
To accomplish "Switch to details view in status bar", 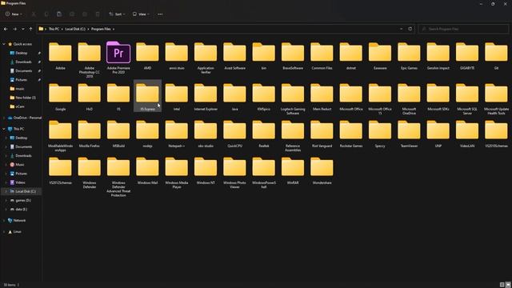I will tap(502, 285).
